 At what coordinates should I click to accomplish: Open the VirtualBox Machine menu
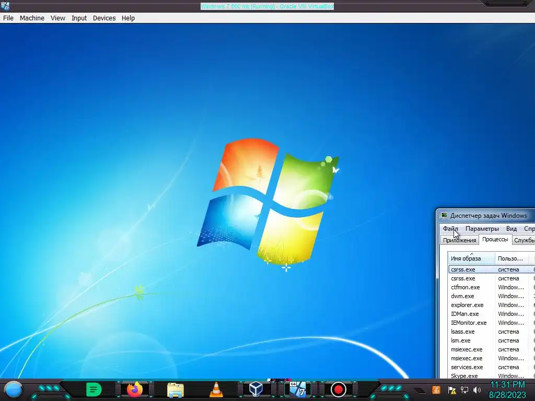click(x=32, y=18)
